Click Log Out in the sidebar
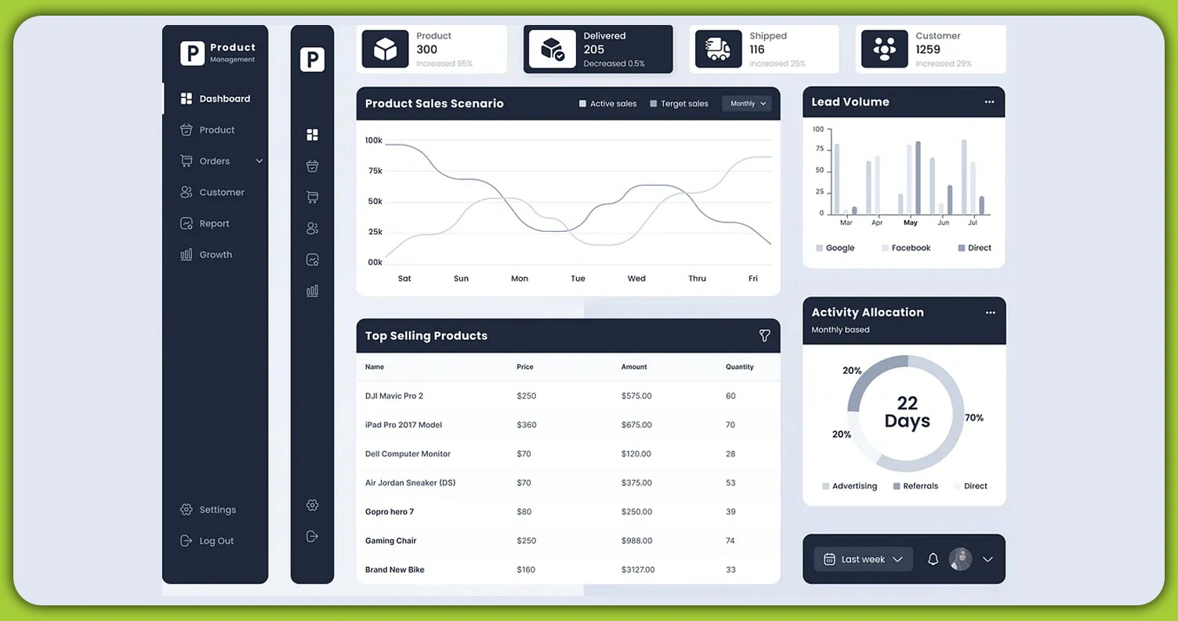1178x621 pixels. (206, 540)
